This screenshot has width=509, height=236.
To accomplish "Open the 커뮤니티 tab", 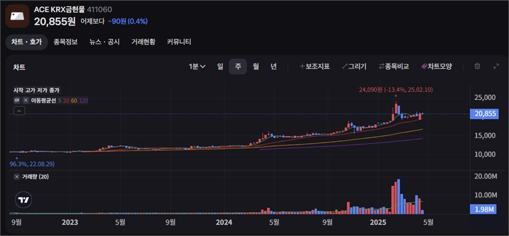I will (179, 42).
